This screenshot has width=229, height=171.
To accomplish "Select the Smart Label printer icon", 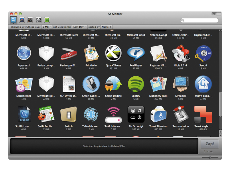I will [x=91, y=84].
